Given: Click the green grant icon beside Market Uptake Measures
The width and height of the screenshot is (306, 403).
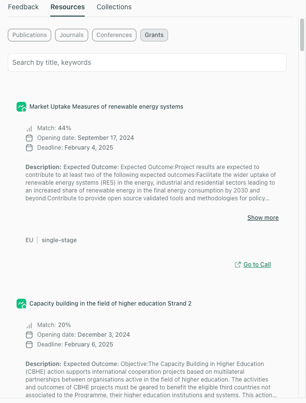Looking at the screenshot, I should click(21, 107).
